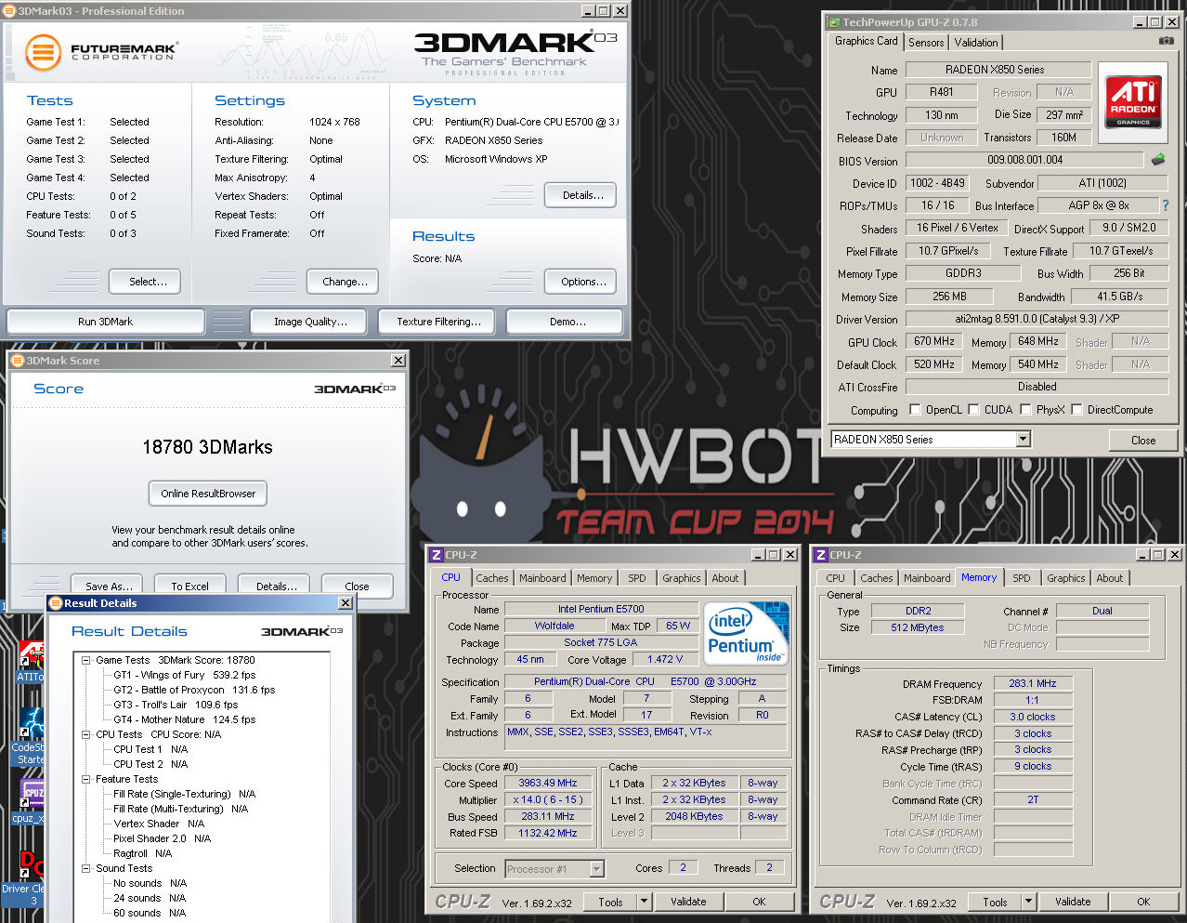Enable the CUDA checkbox in GPU-Z
The image size is (1187, 923).
coord(973,409)
